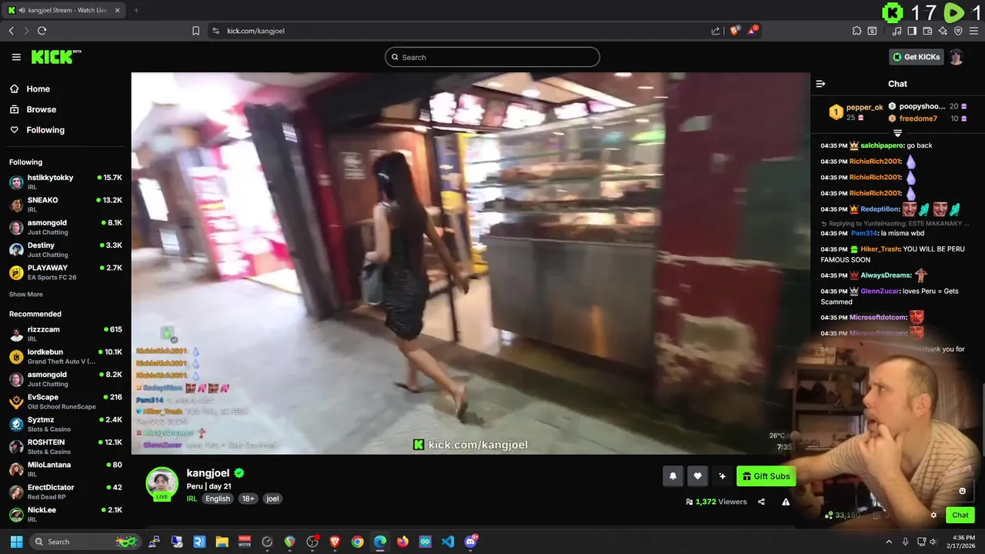Click the Brave Shields icon
Viewport: 985px width, 554px height.
coord(735,31)
